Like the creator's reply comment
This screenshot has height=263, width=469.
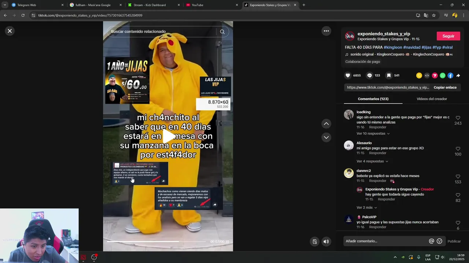click(x=458, y=195)
